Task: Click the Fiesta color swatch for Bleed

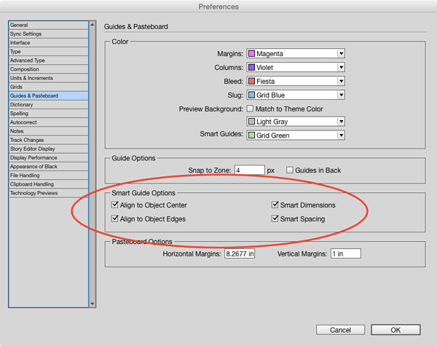Action: 251,81
